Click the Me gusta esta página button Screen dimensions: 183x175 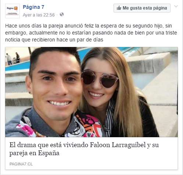(142, 8)
